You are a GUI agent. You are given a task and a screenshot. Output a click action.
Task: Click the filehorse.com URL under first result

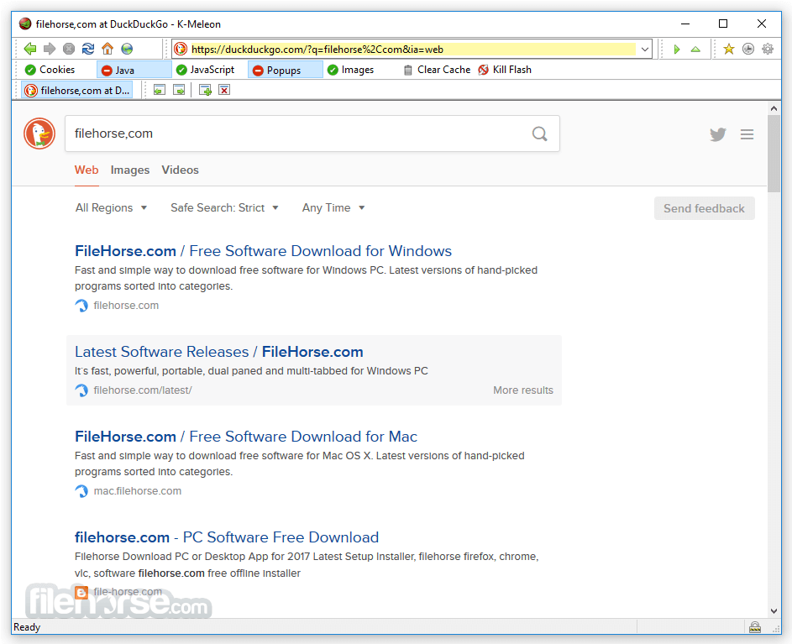point(126,305)
